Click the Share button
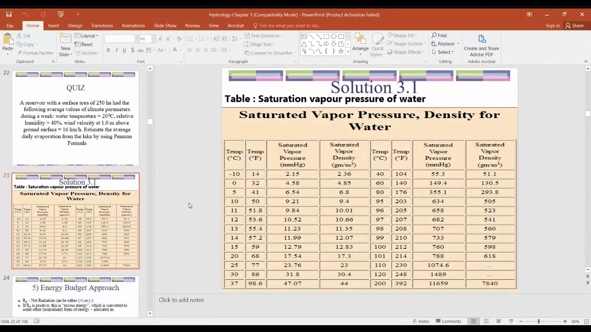Viewport: 591px width, 332px height. (x=574, y=26)
